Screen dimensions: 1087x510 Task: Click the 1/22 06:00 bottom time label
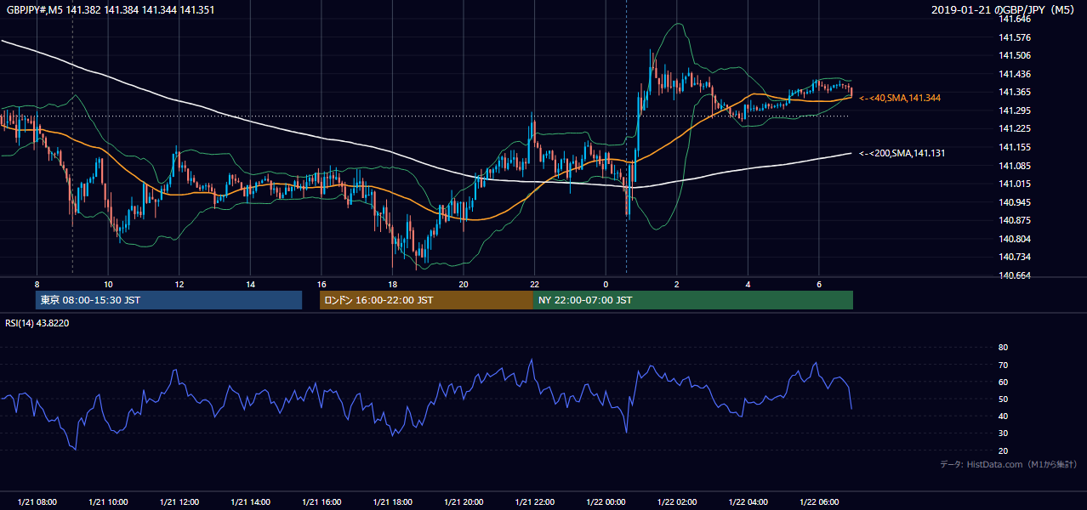click(x=819, y=502)
